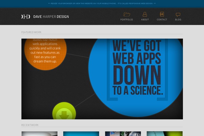This screenshot has width=204, height=136.
Task: Click the green download arrow circle
Action: (x=64, y=111)
